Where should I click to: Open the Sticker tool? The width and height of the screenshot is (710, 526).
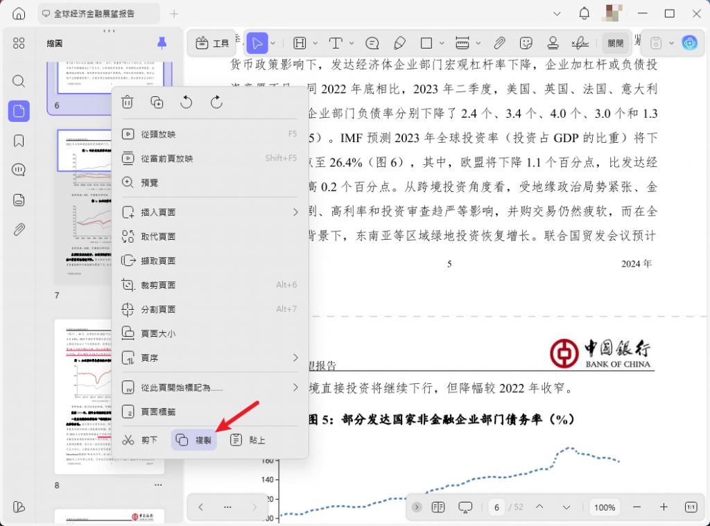[x=526, y=44]
